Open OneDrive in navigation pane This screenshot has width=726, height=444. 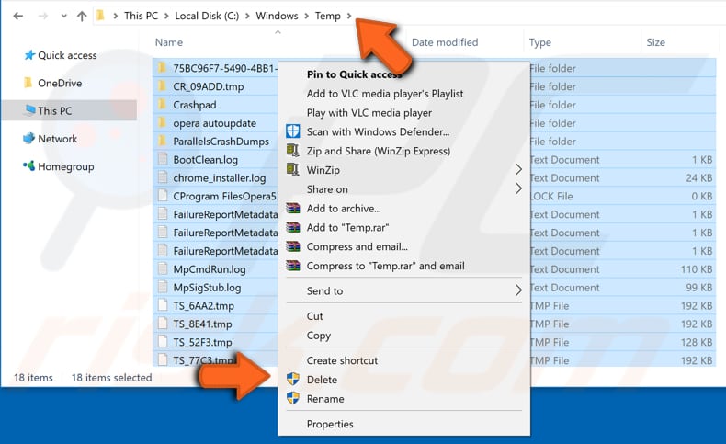coord(60,84)
